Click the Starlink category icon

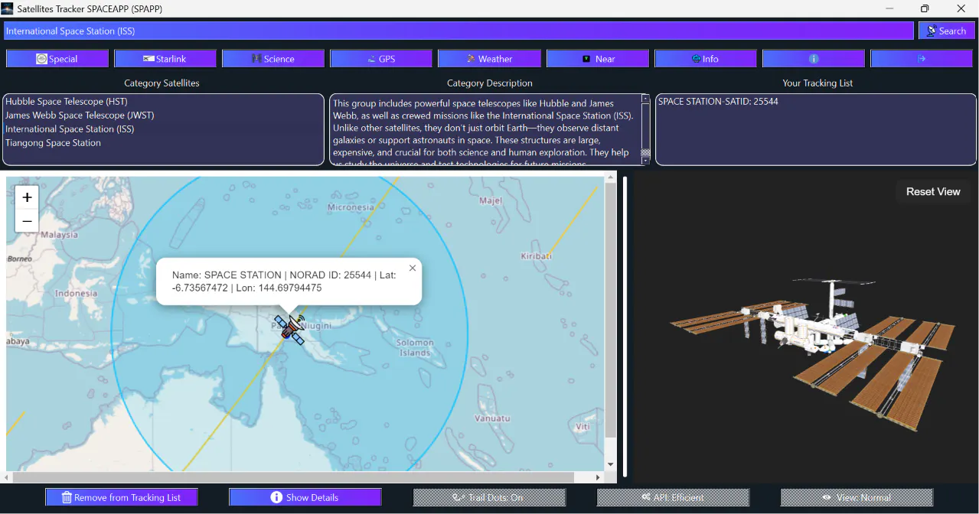[x=148, y=59]
